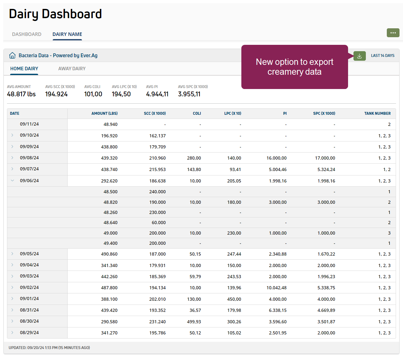Click the TANK NUMBER column header

click(377, 113)
